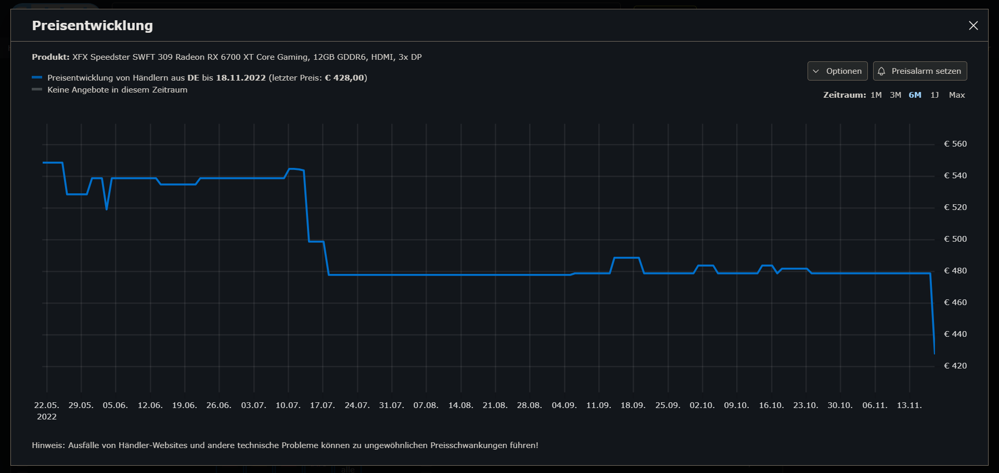The height and width of the screenshot is (473, 999).
Task: Select the Max time range
Action: click(x=957, y=95)
